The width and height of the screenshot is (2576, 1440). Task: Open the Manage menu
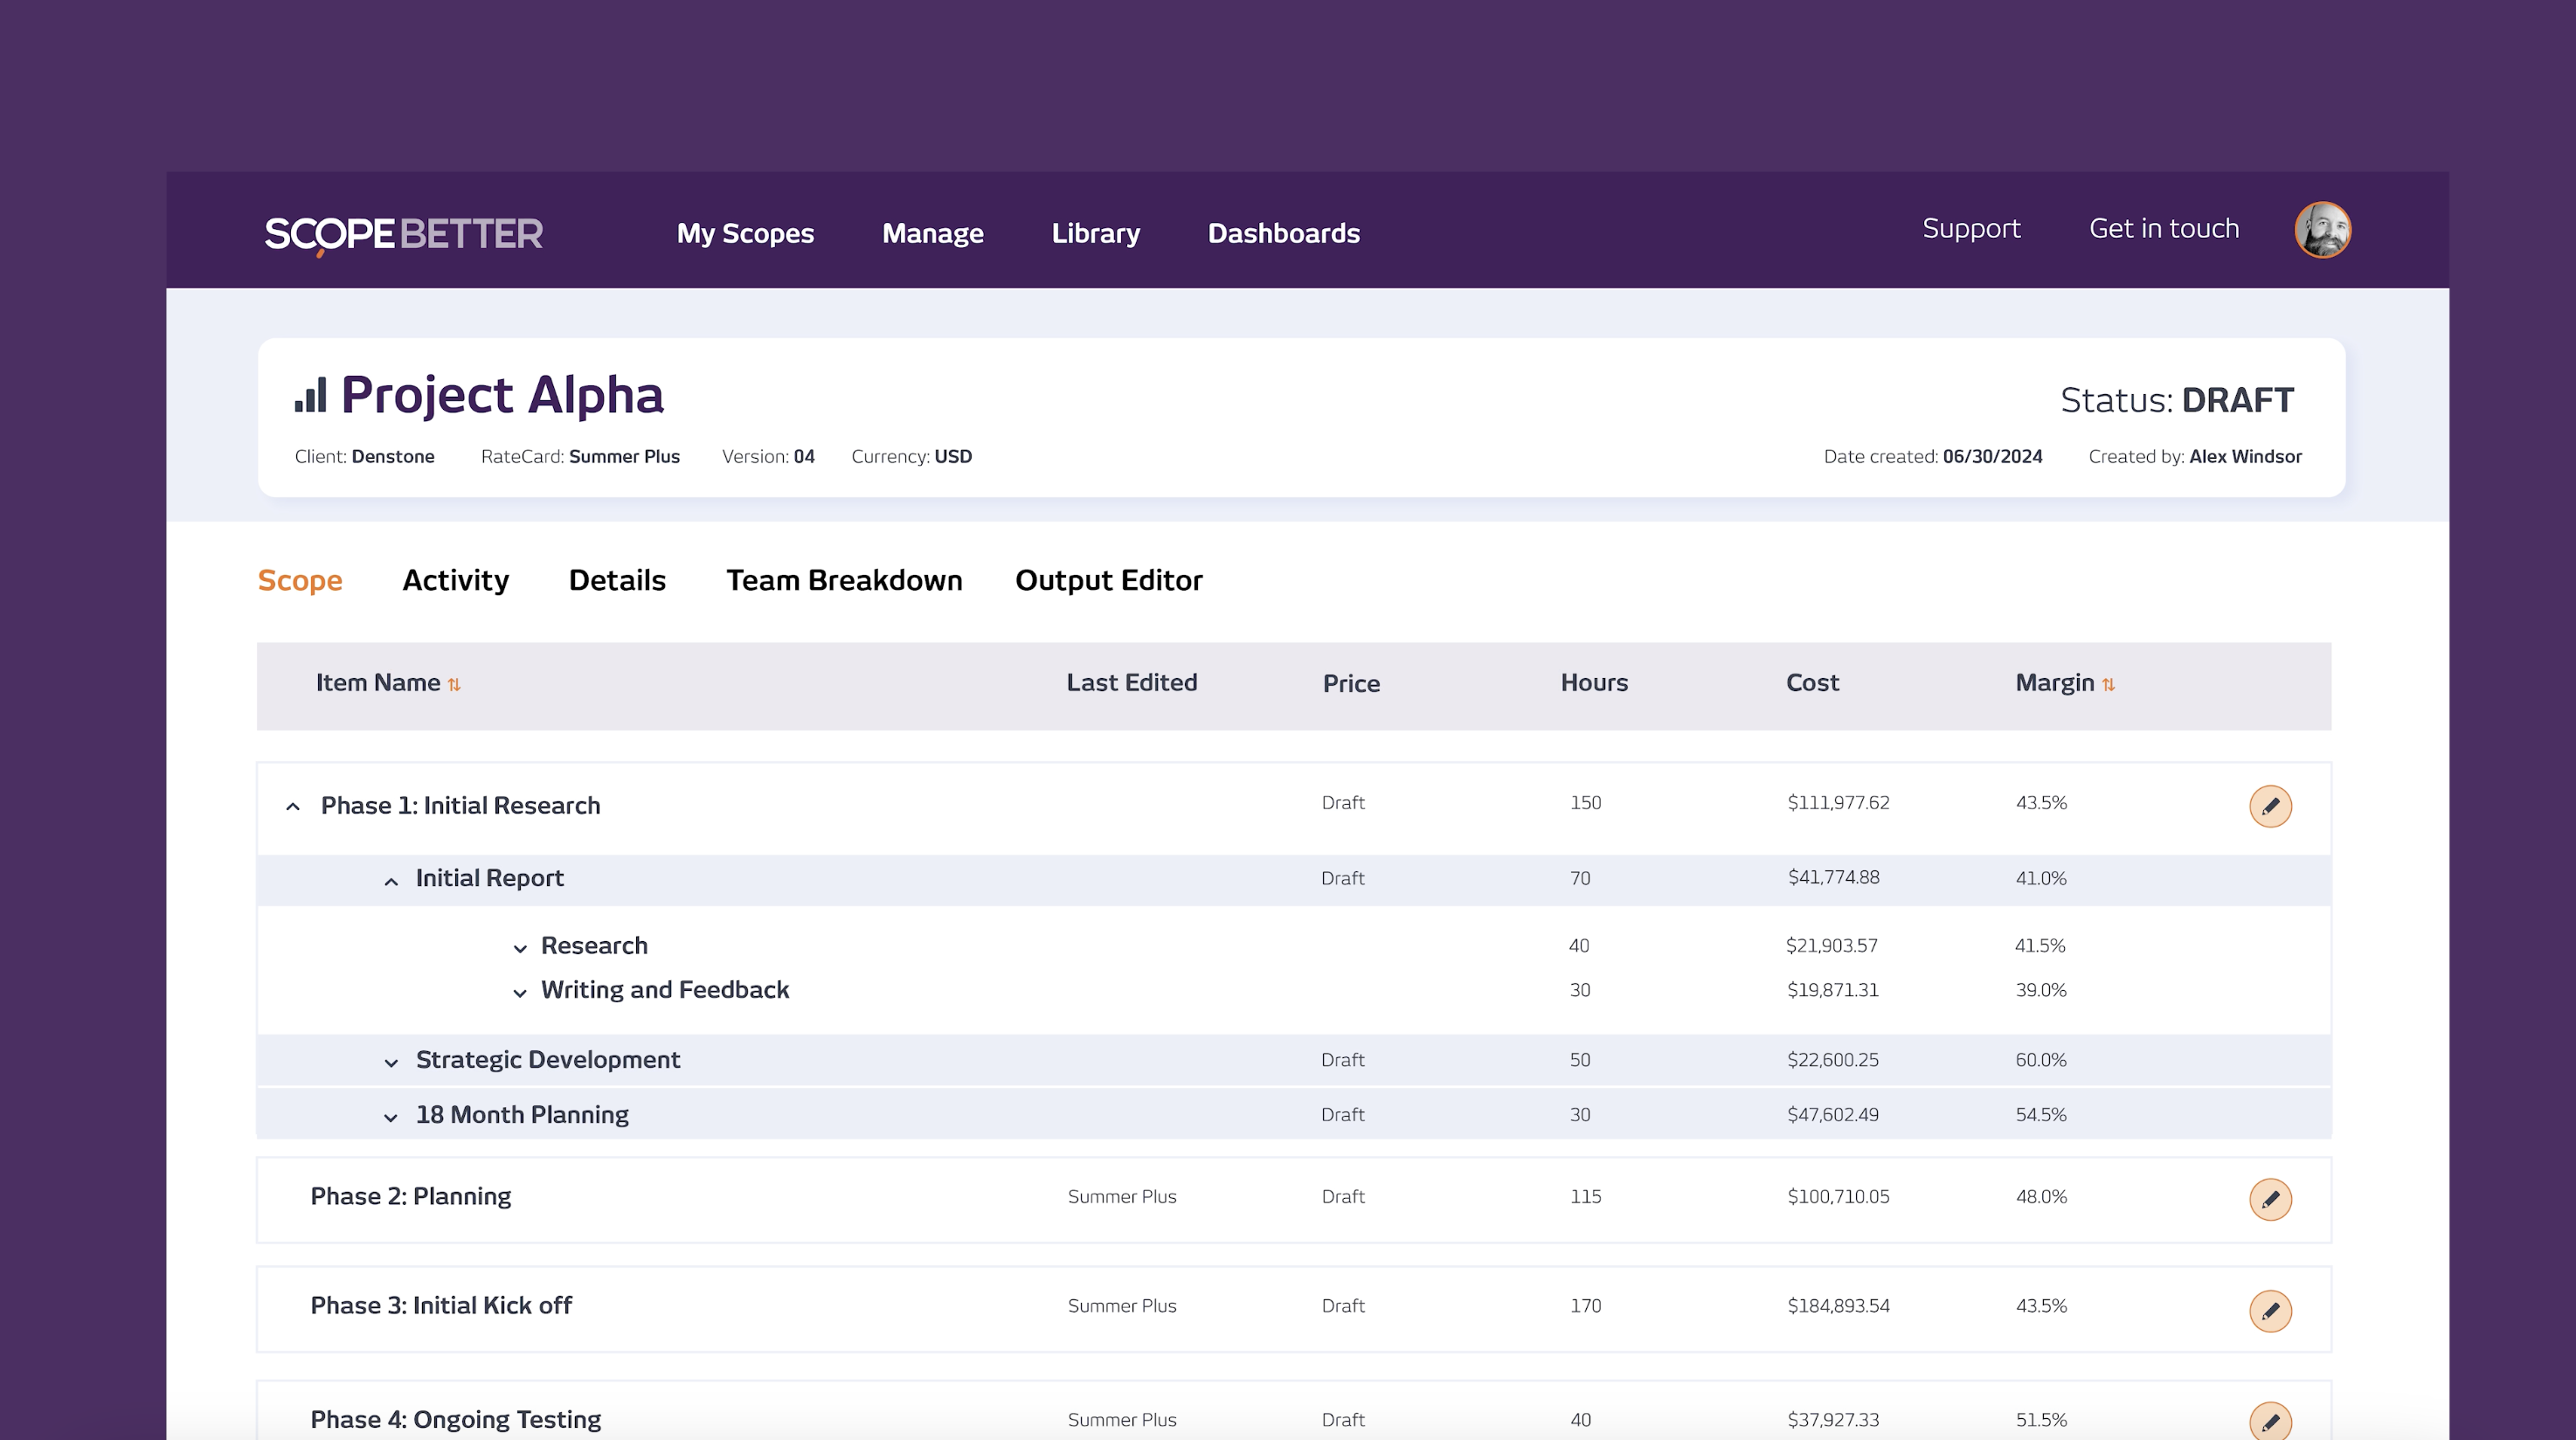932,233
